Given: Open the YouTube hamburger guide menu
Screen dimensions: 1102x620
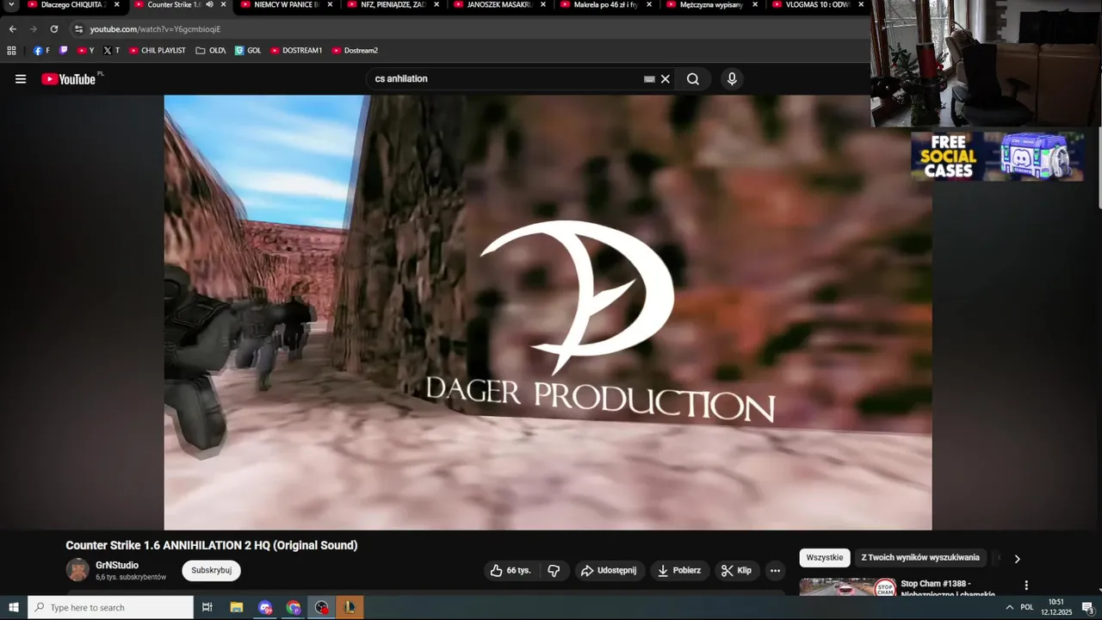Looking at the screenshot, I should [21, 79].
